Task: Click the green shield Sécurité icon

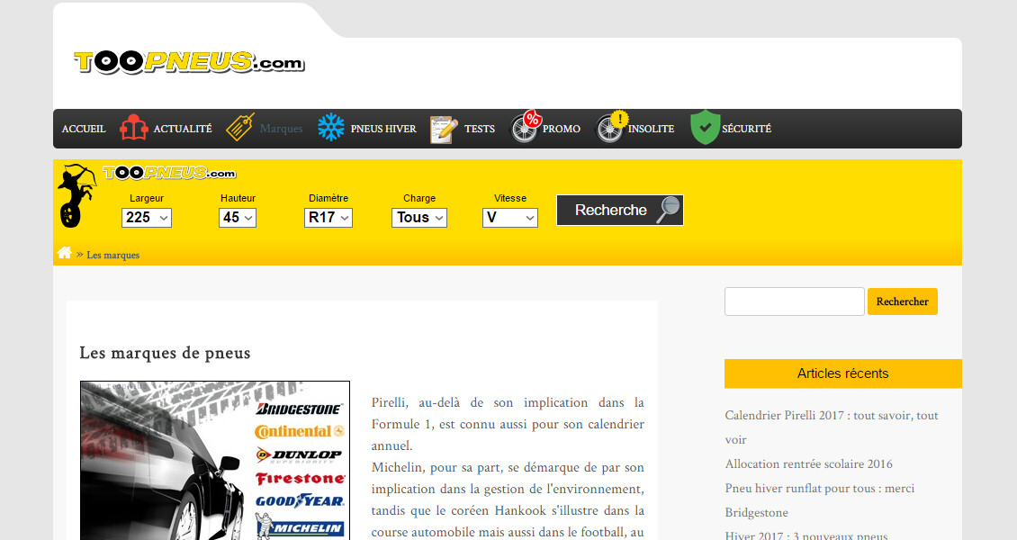Action: point(705,127)
